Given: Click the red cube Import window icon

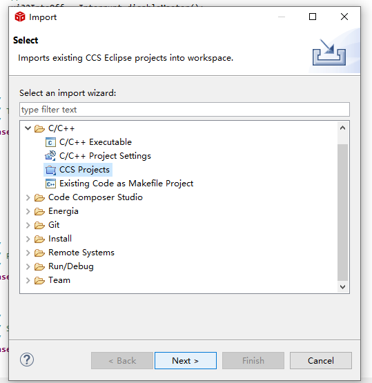Looking at the screenshot, I should click(x=20, y=17).
